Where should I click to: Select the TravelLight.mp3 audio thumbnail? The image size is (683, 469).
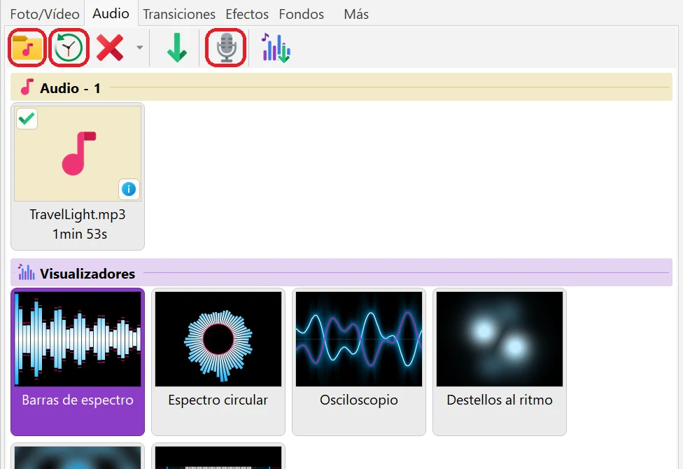point(78,153)
